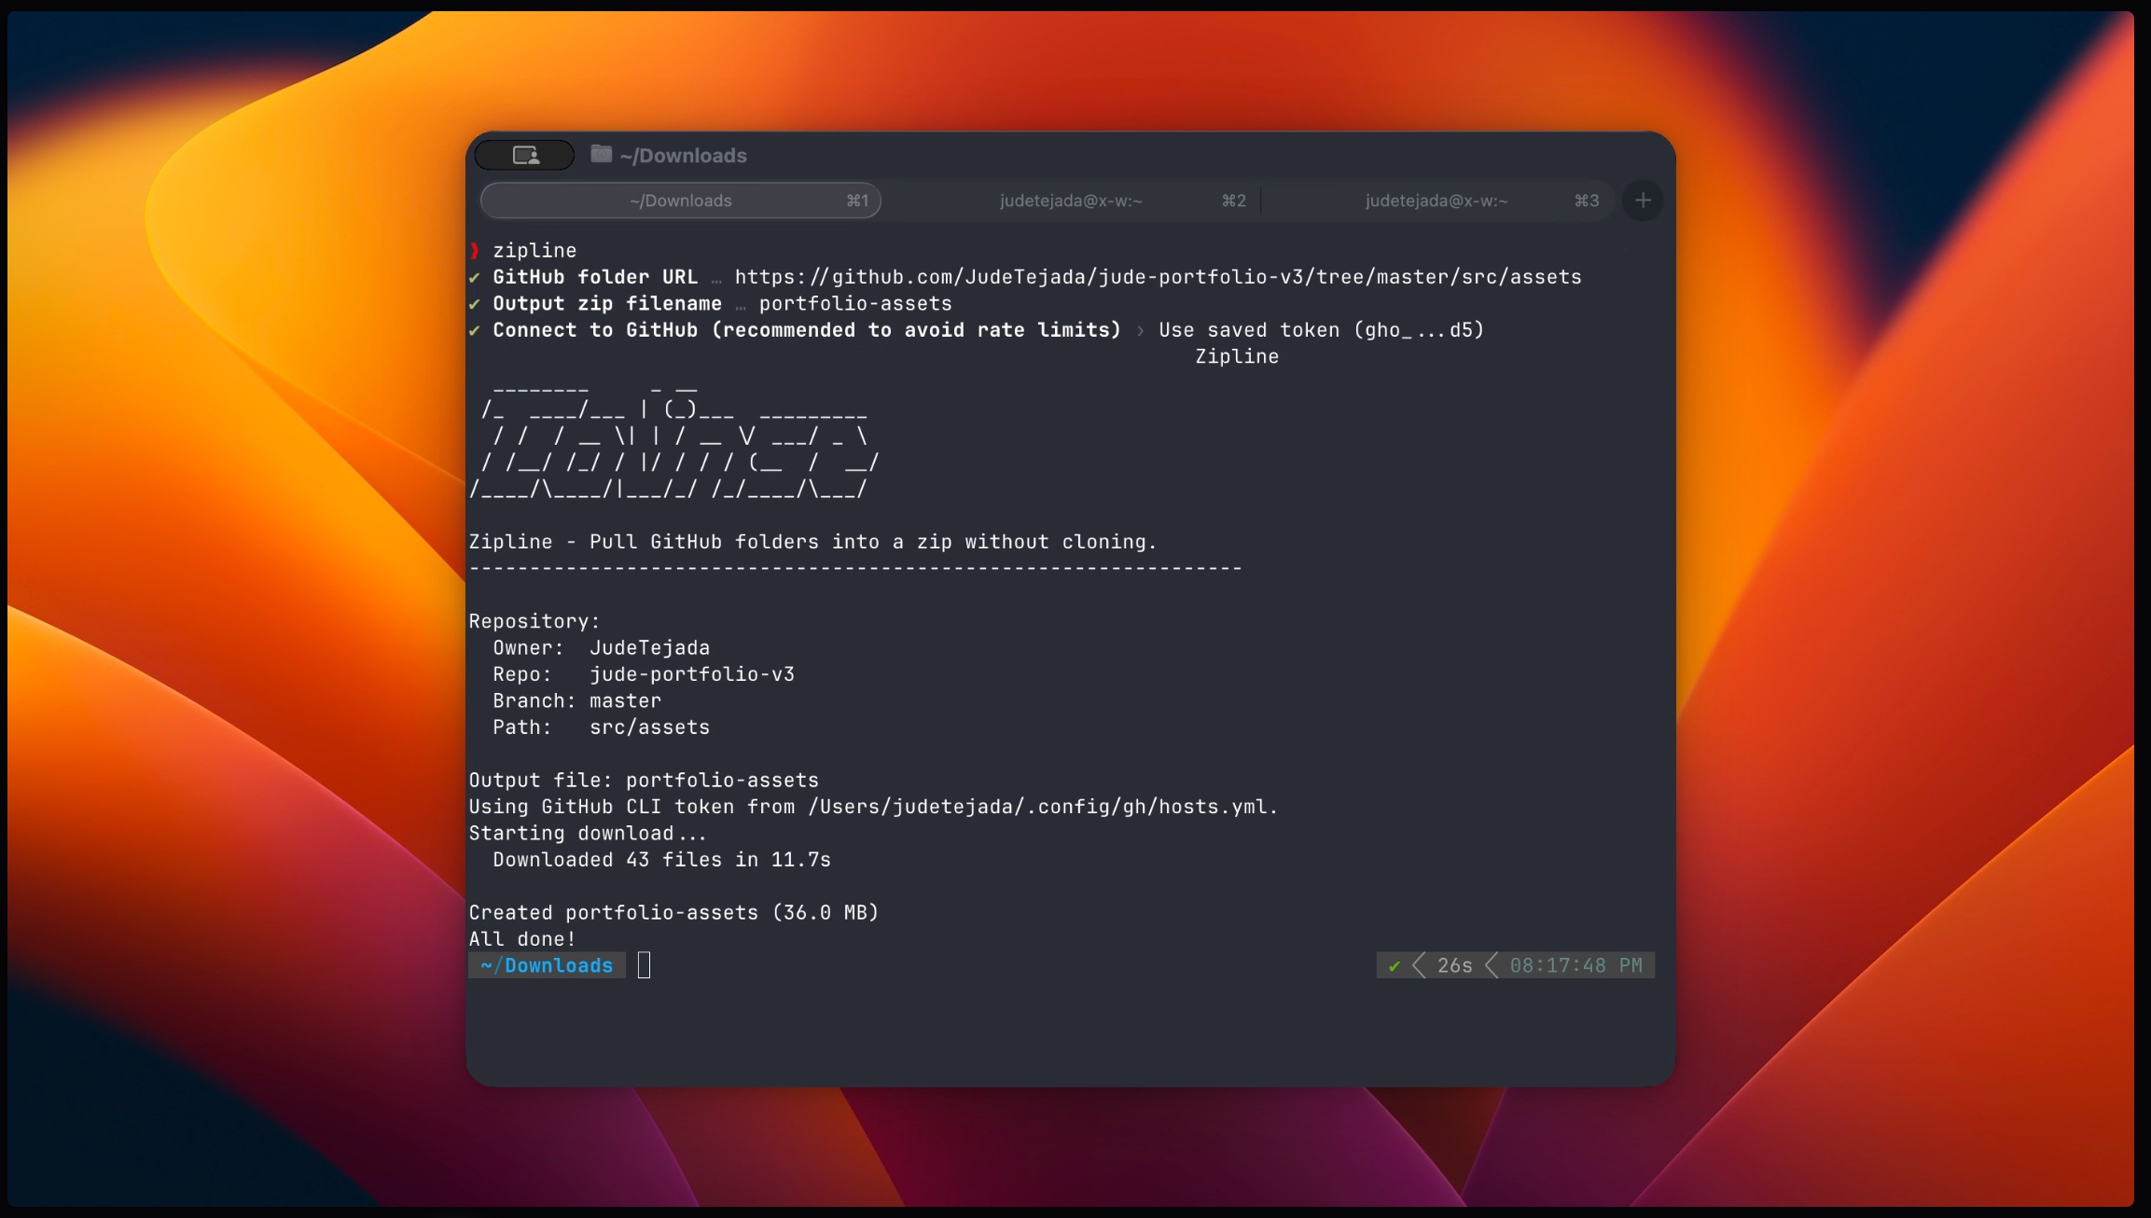The height and width of the screenshot is (1218, 2151).
Task: Select the third tab labeled ⌘3
Action: pyautogui.click(x=1436, y=201)
